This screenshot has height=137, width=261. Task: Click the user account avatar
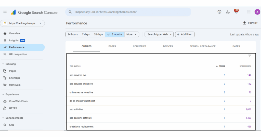pos(257,12)
